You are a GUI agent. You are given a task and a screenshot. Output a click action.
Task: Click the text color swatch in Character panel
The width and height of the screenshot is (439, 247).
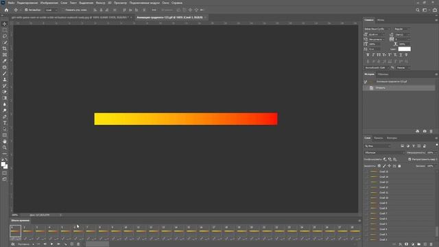click(x=404, y=49)
